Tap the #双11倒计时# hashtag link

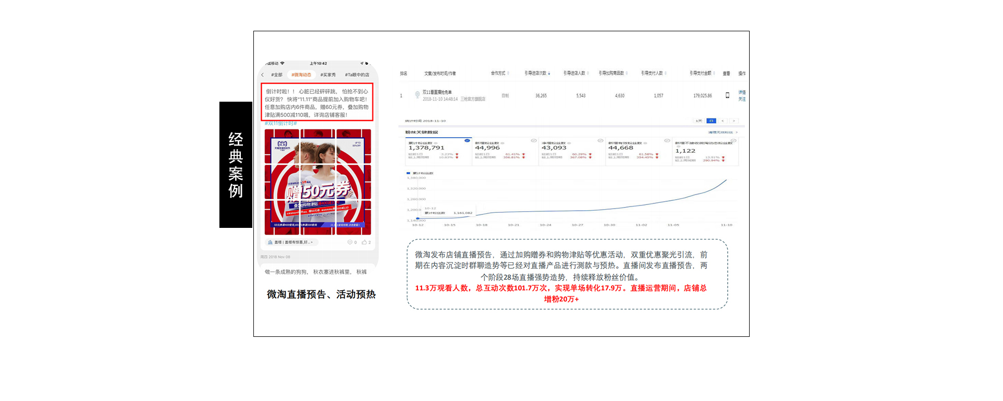pyautogui.click(x=281, y=124)
